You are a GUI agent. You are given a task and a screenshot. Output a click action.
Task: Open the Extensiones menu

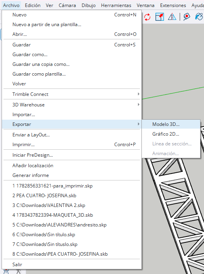[173, 5]
